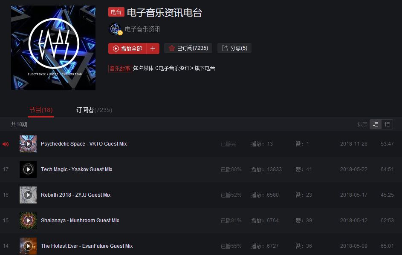Open the Shalanaya - Mushroom Guest Mix title
This screenshot has height=255, width=402.
pyautogui.click(x=80, y=221)
